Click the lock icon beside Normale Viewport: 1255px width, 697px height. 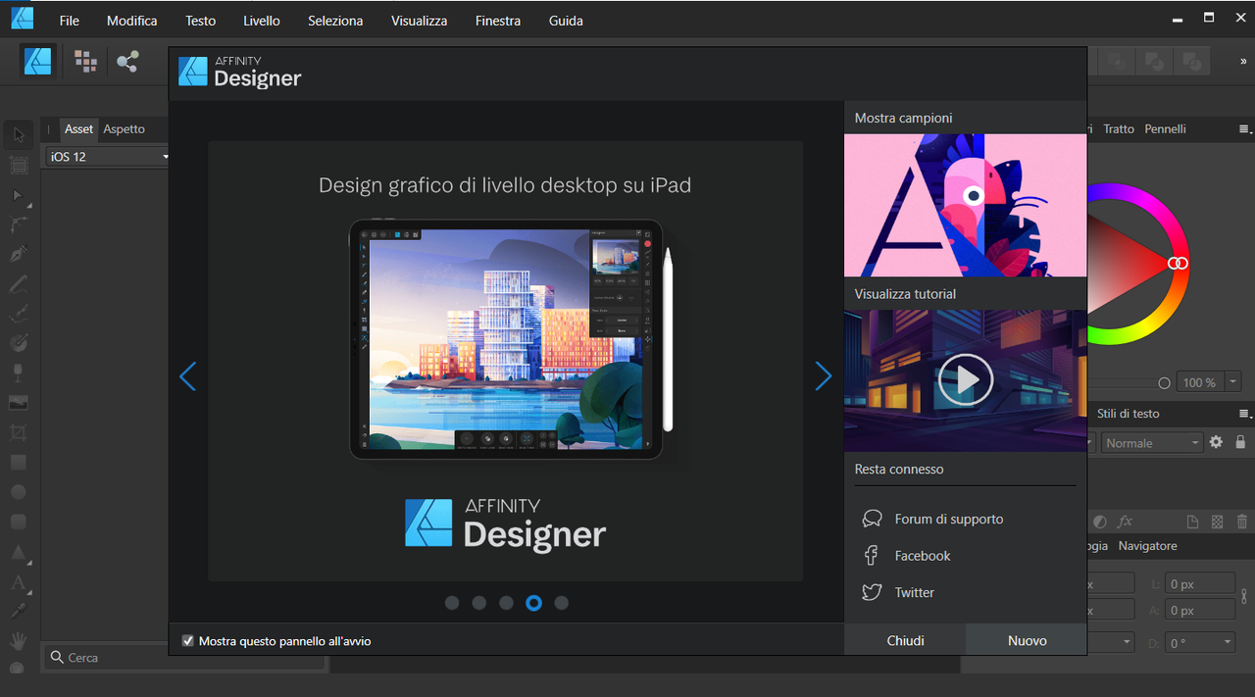tap(1240, 442)
